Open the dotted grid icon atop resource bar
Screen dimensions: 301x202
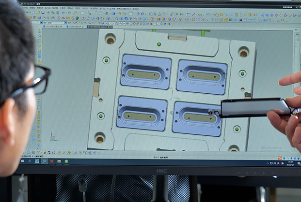[39, 30]
